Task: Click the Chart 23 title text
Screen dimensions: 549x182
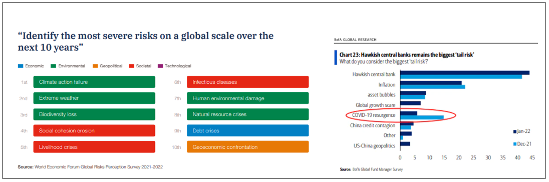Action: 407,56
